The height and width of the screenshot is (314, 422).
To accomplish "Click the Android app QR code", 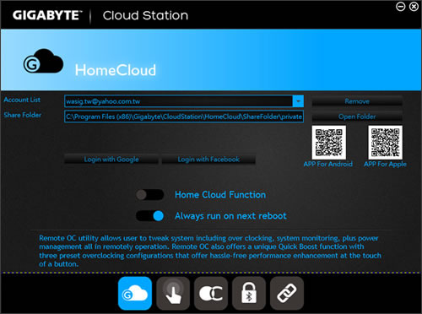I will pyautogui.click(x=329, y=143).
